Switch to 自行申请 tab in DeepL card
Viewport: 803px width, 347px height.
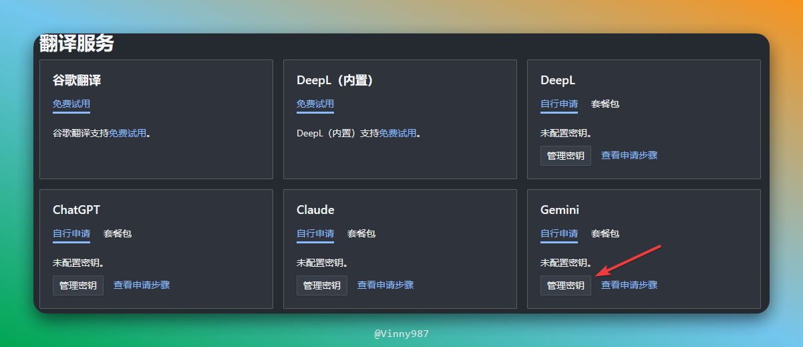[558, 104]
